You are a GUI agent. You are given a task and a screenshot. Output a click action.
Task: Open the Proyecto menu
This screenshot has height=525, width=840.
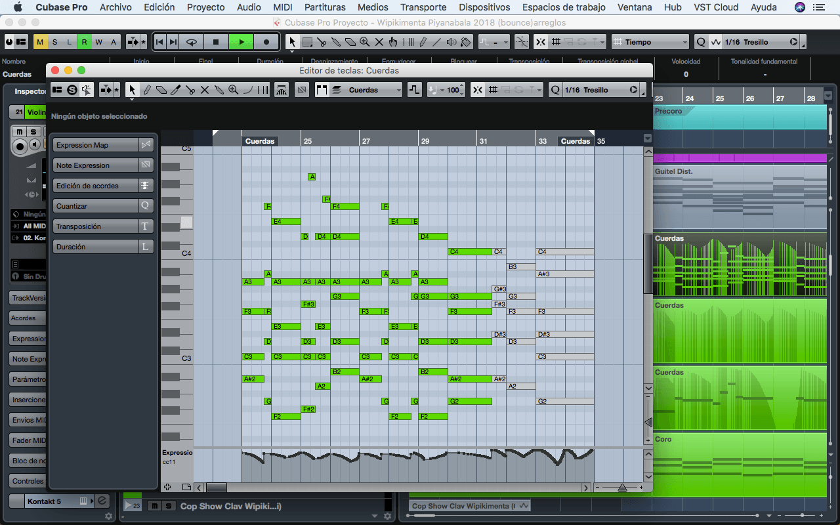(205, 7)
